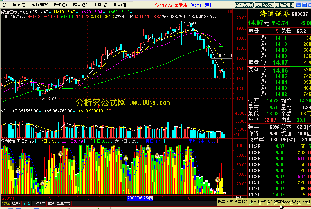The image size is (311, 209).
Task: Select the 指标 tab
Action: coord(6,204)
